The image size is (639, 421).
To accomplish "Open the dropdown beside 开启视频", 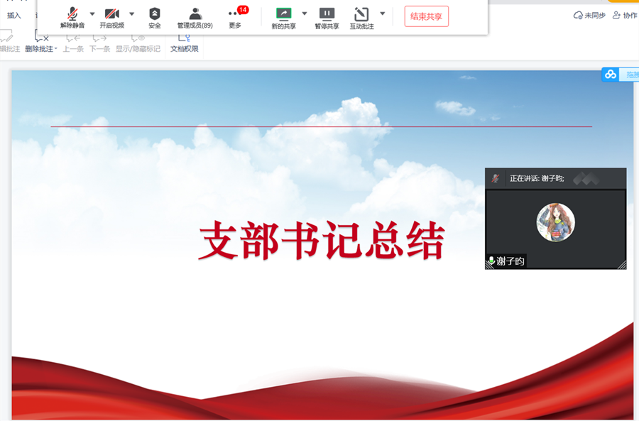I will [132, 13].
